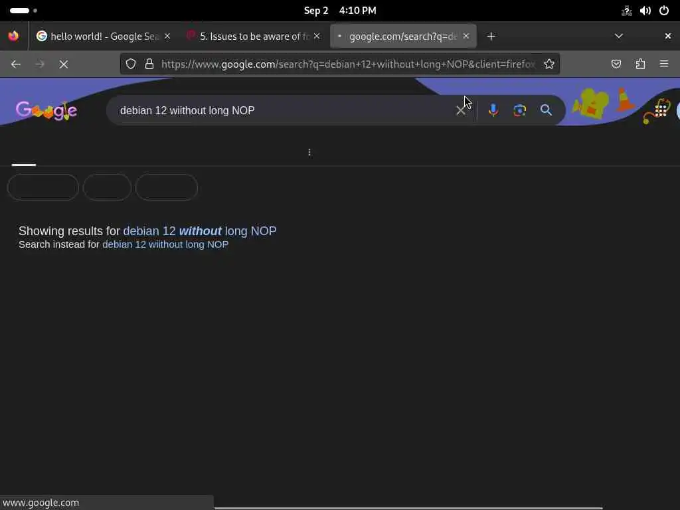Viewport: 680px width, 510px height.
Task: Open more search filters three-dot menu
Action: (x=309, y=152)
